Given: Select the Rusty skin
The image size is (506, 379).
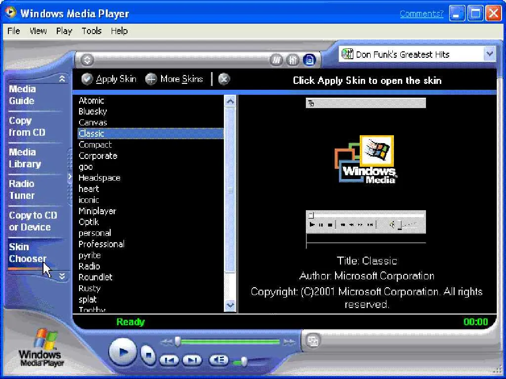Looking at the screenshot, I should [150, 288].
